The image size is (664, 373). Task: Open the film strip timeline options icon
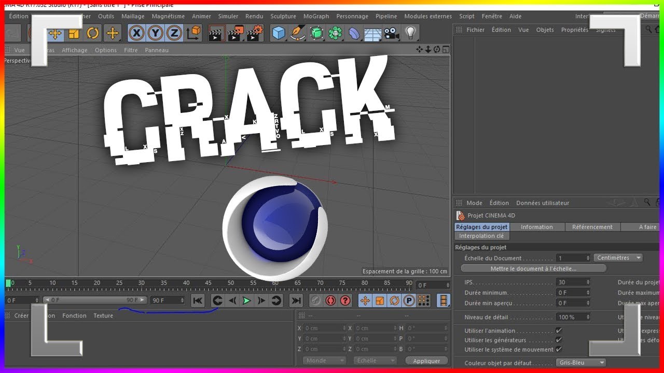click(444, 300)
